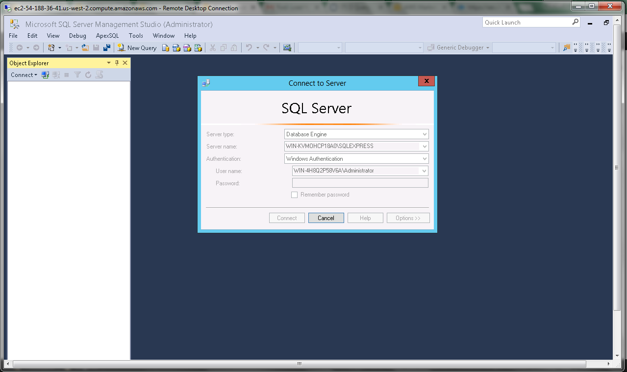The image size is (627, 372).
Task: Click the New Query toolbar button
Action: point(137,48)
